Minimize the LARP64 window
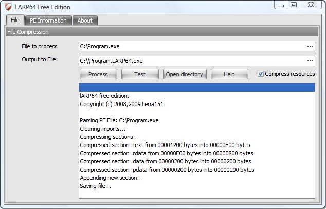This screenshot has width=326, height=209. point(281,5)
